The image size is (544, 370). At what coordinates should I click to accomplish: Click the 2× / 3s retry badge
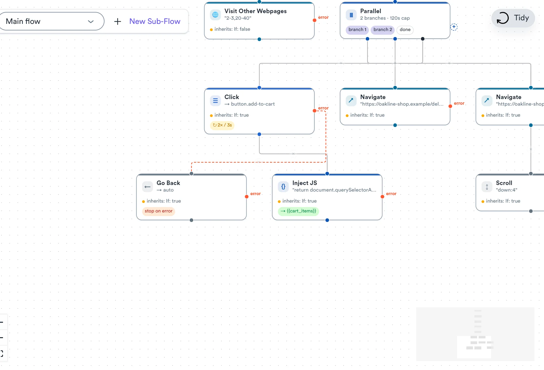[222, 125]
